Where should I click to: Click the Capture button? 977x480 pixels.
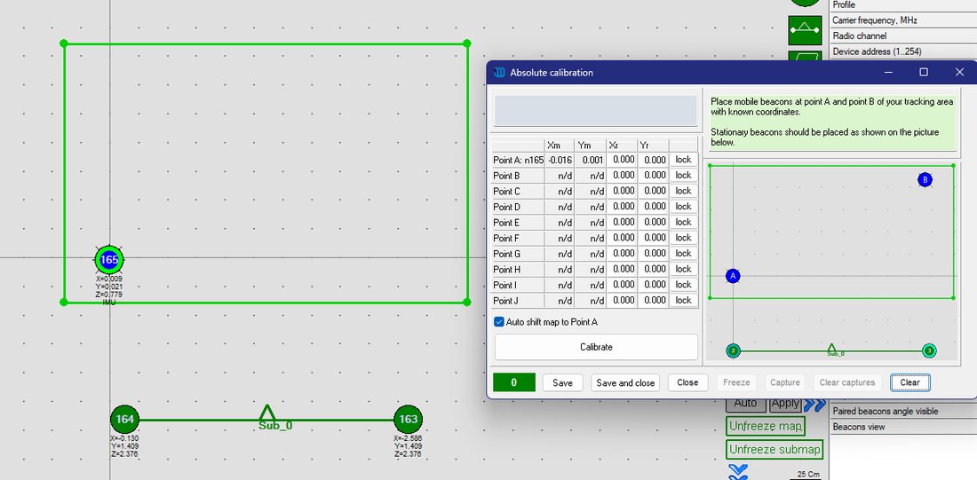[x=784, y=382]
